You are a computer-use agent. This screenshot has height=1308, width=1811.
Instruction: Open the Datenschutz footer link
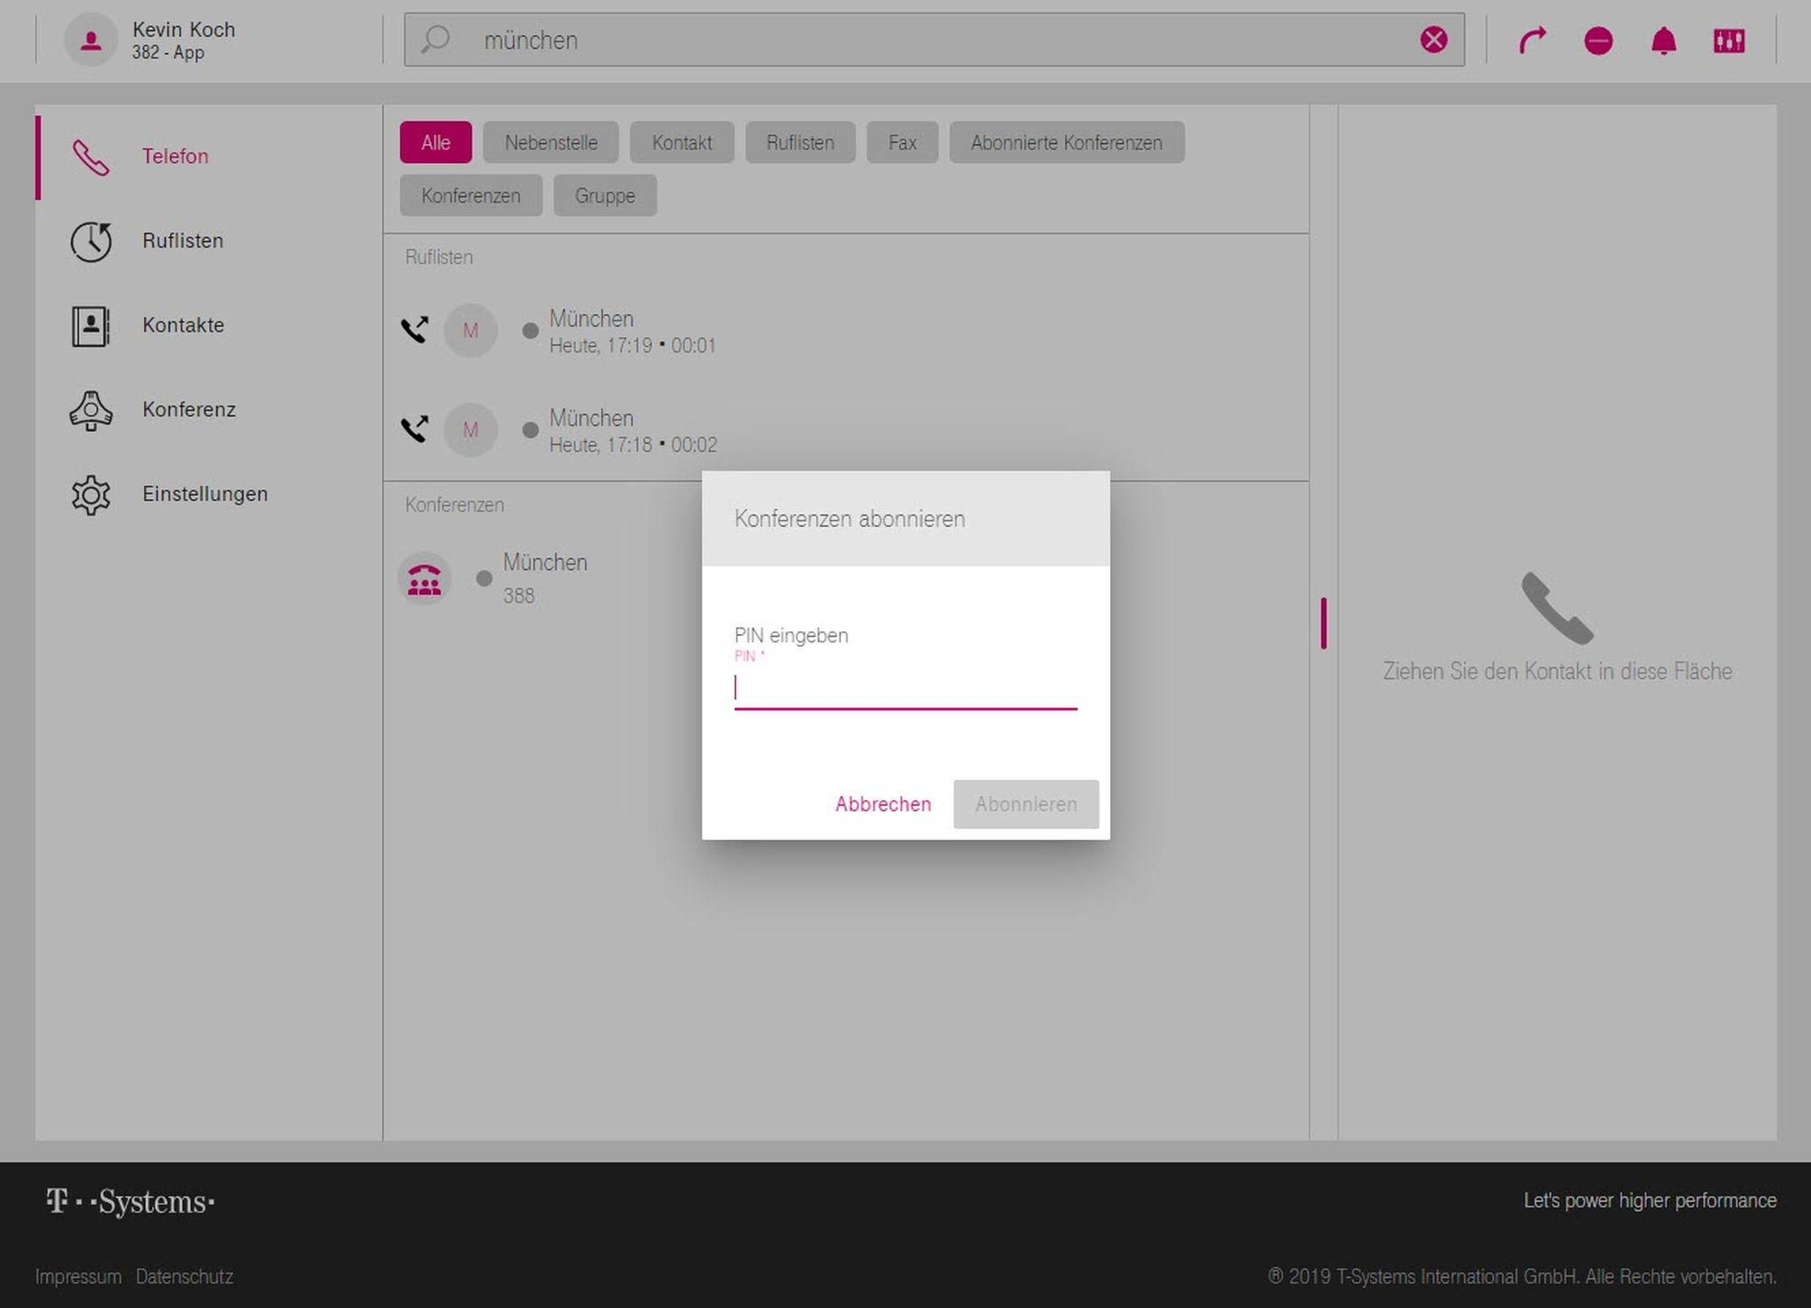pyautogui.click(x=184, y=1276)
